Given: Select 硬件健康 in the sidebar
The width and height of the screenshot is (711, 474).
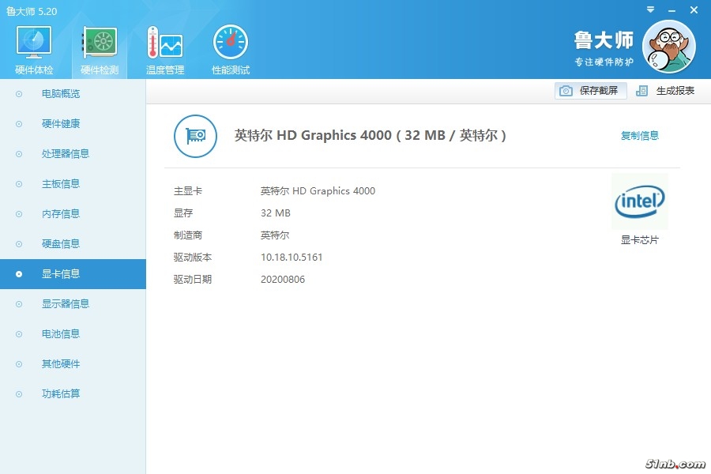Looking at the screenshot, I should coord(61,124).
